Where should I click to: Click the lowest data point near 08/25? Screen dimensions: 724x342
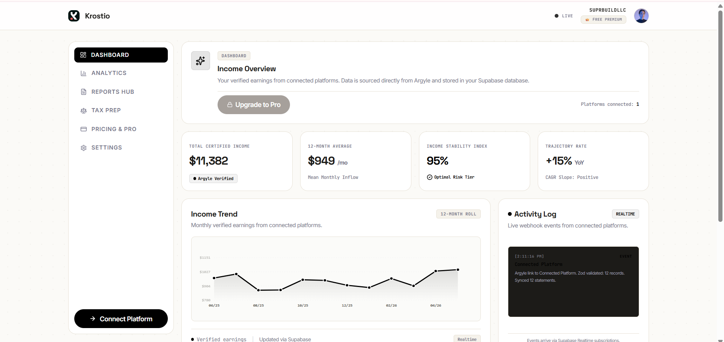[258, 290]
